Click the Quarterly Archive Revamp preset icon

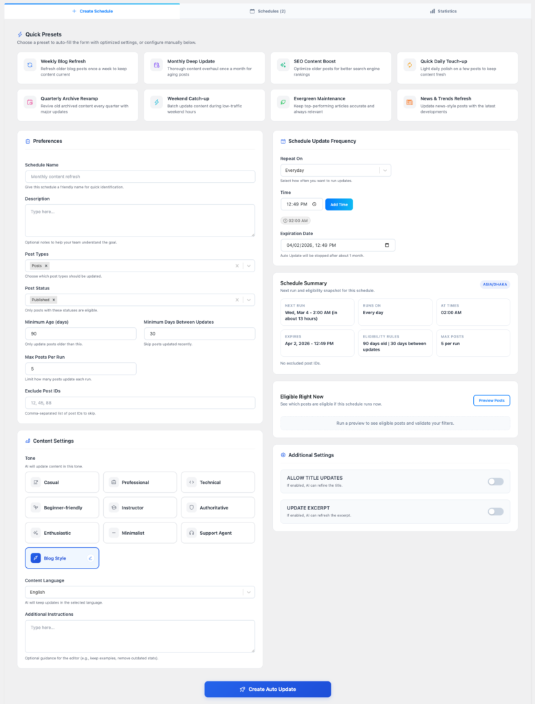30,102
